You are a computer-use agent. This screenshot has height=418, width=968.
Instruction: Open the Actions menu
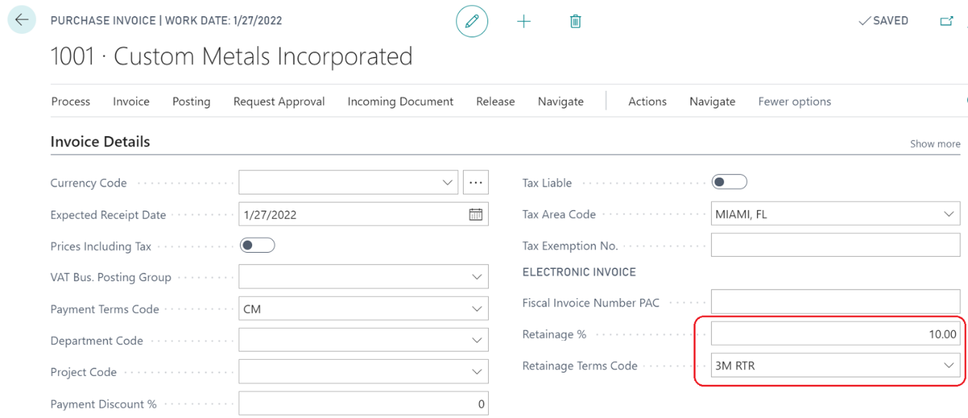(647, 101)
